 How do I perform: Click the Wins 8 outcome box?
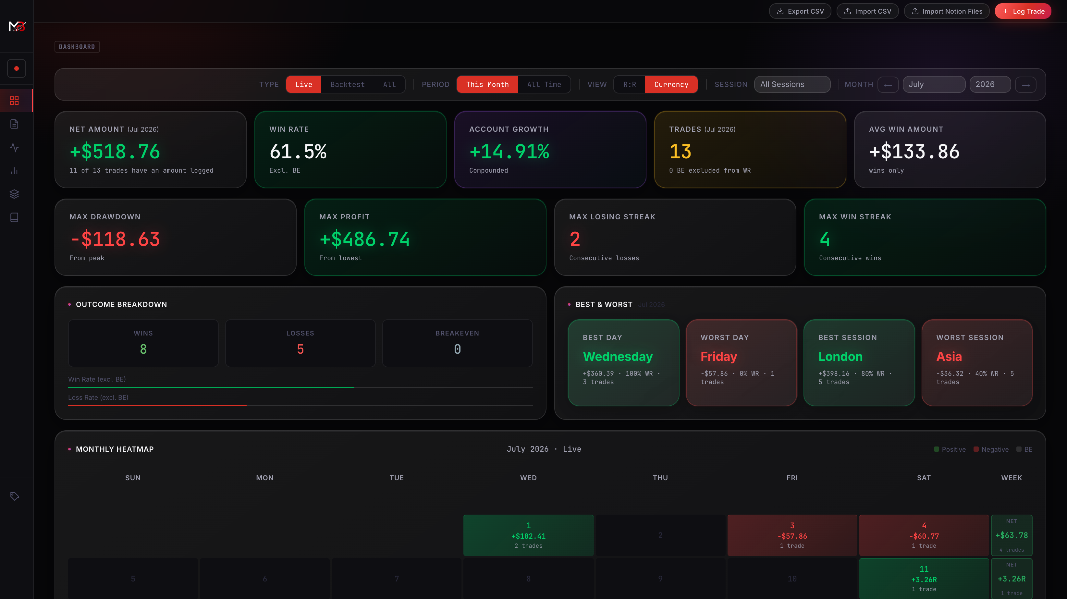pos(143,343)
